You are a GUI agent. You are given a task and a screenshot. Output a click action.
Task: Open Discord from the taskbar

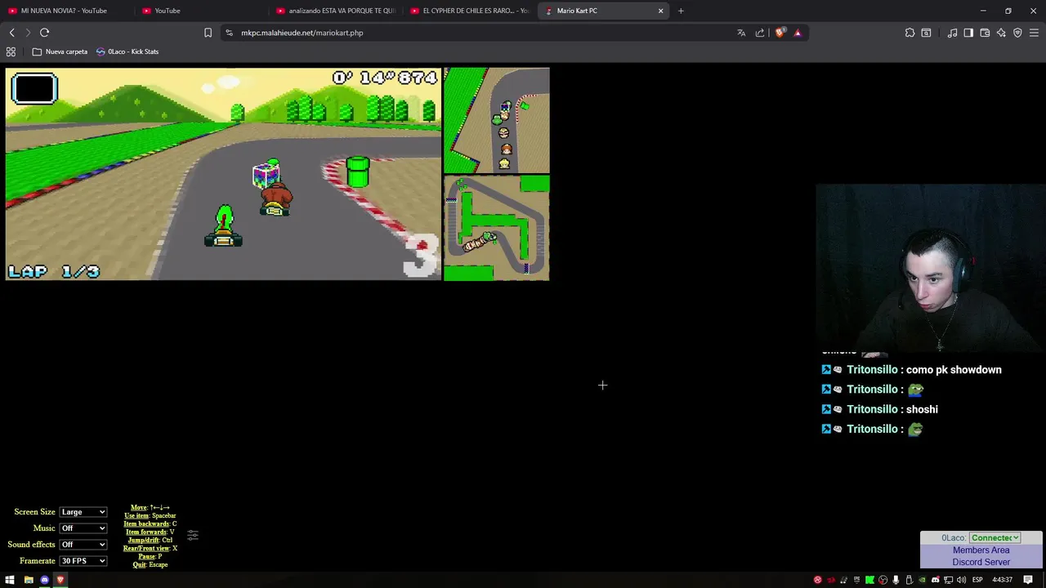pos(45,580)
